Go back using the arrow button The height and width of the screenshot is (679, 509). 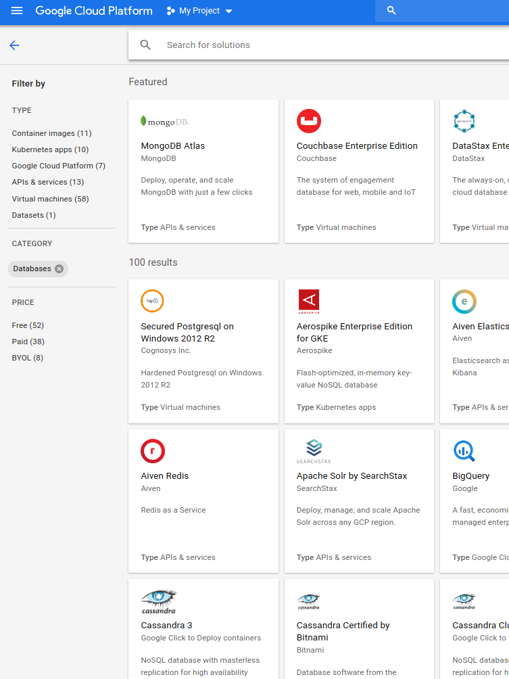14,45
